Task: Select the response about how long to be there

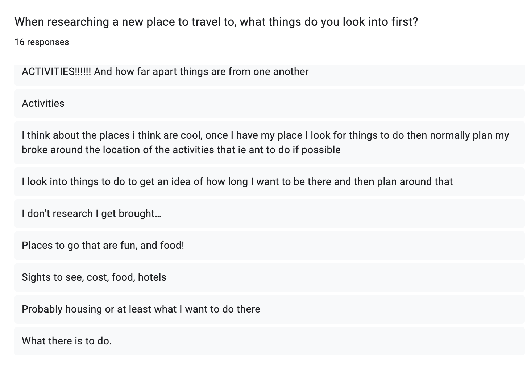Action: pos(237,181)
